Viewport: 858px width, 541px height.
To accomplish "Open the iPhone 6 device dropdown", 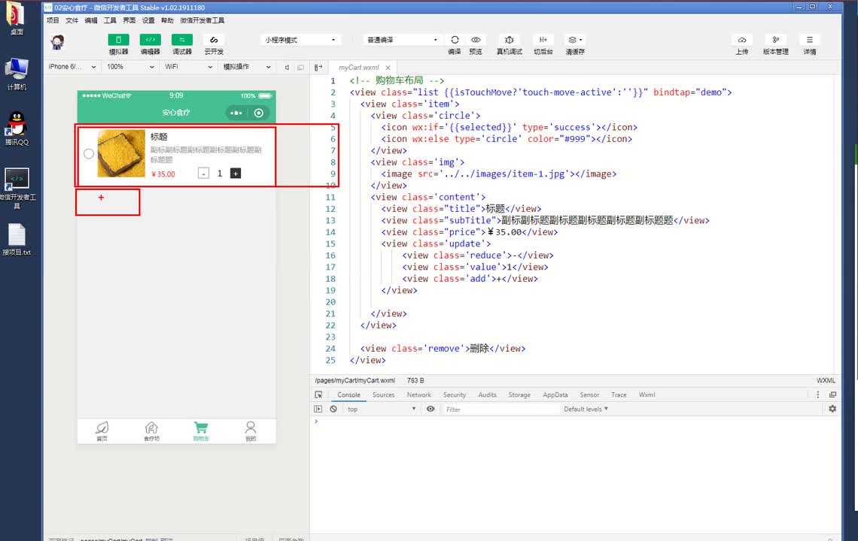I will point(71,67).
